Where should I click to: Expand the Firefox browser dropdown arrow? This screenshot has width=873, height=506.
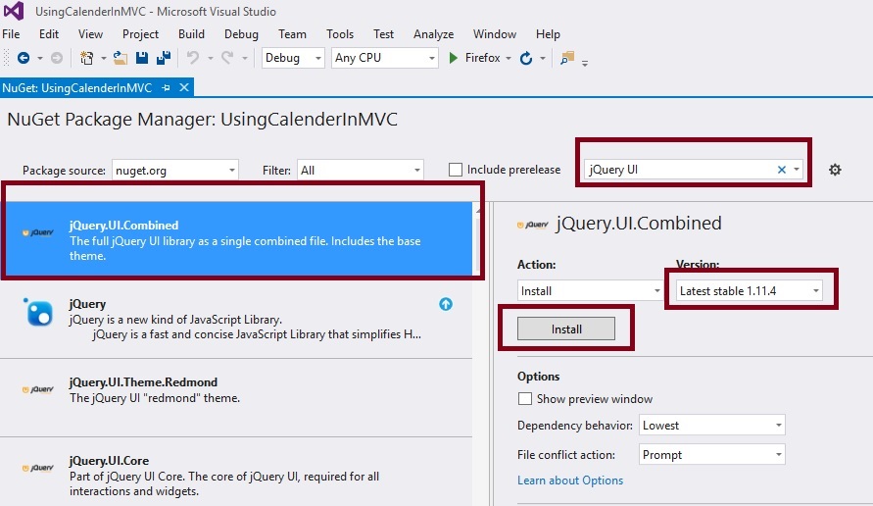pos(509,58)
